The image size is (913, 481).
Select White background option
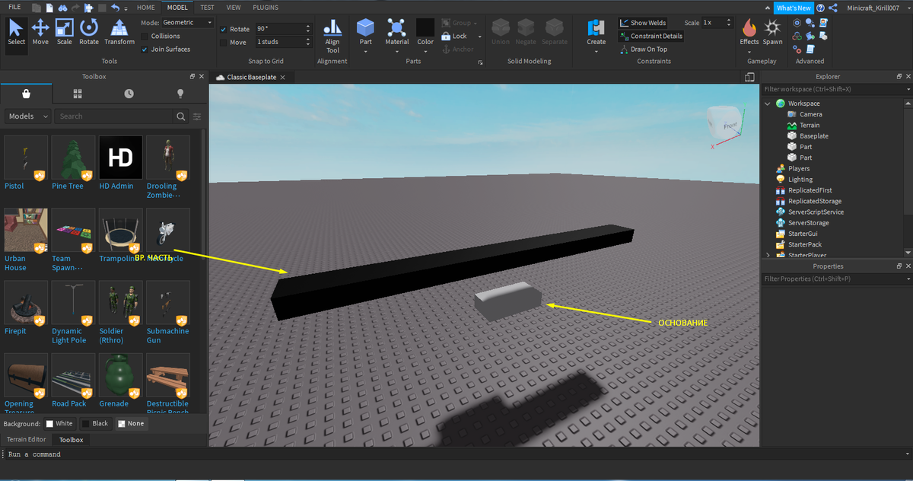coord(59,423)
